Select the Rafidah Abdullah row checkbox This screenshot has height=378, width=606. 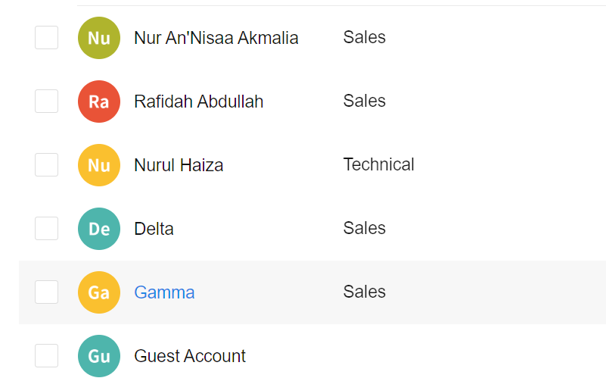coord(47,102)
